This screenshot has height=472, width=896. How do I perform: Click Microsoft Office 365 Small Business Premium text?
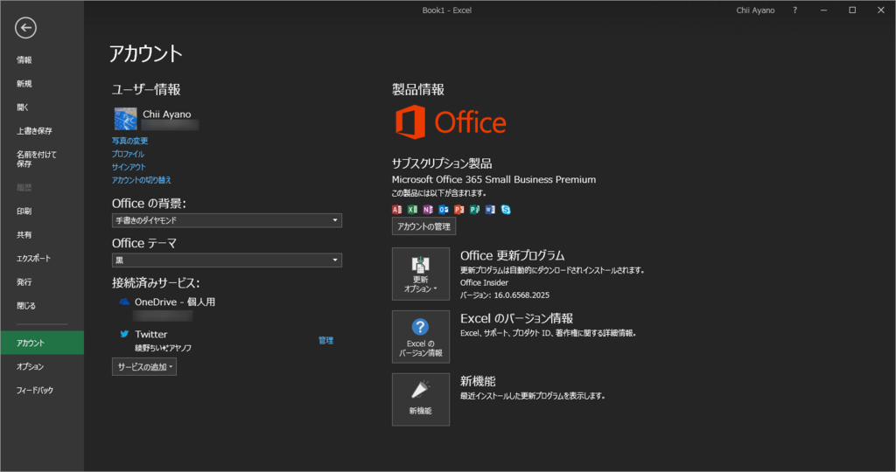(x=493, y=179)
